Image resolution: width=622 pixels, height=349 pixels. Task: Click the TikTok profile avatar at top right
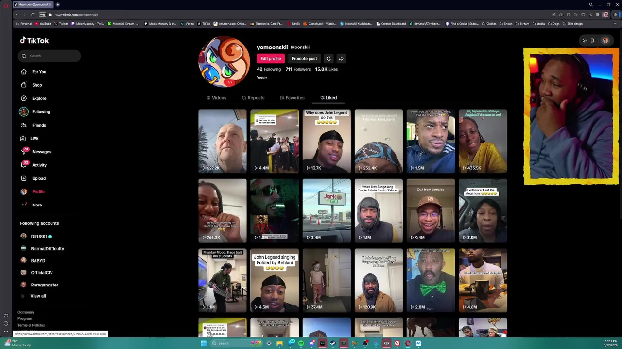point(605,41)
